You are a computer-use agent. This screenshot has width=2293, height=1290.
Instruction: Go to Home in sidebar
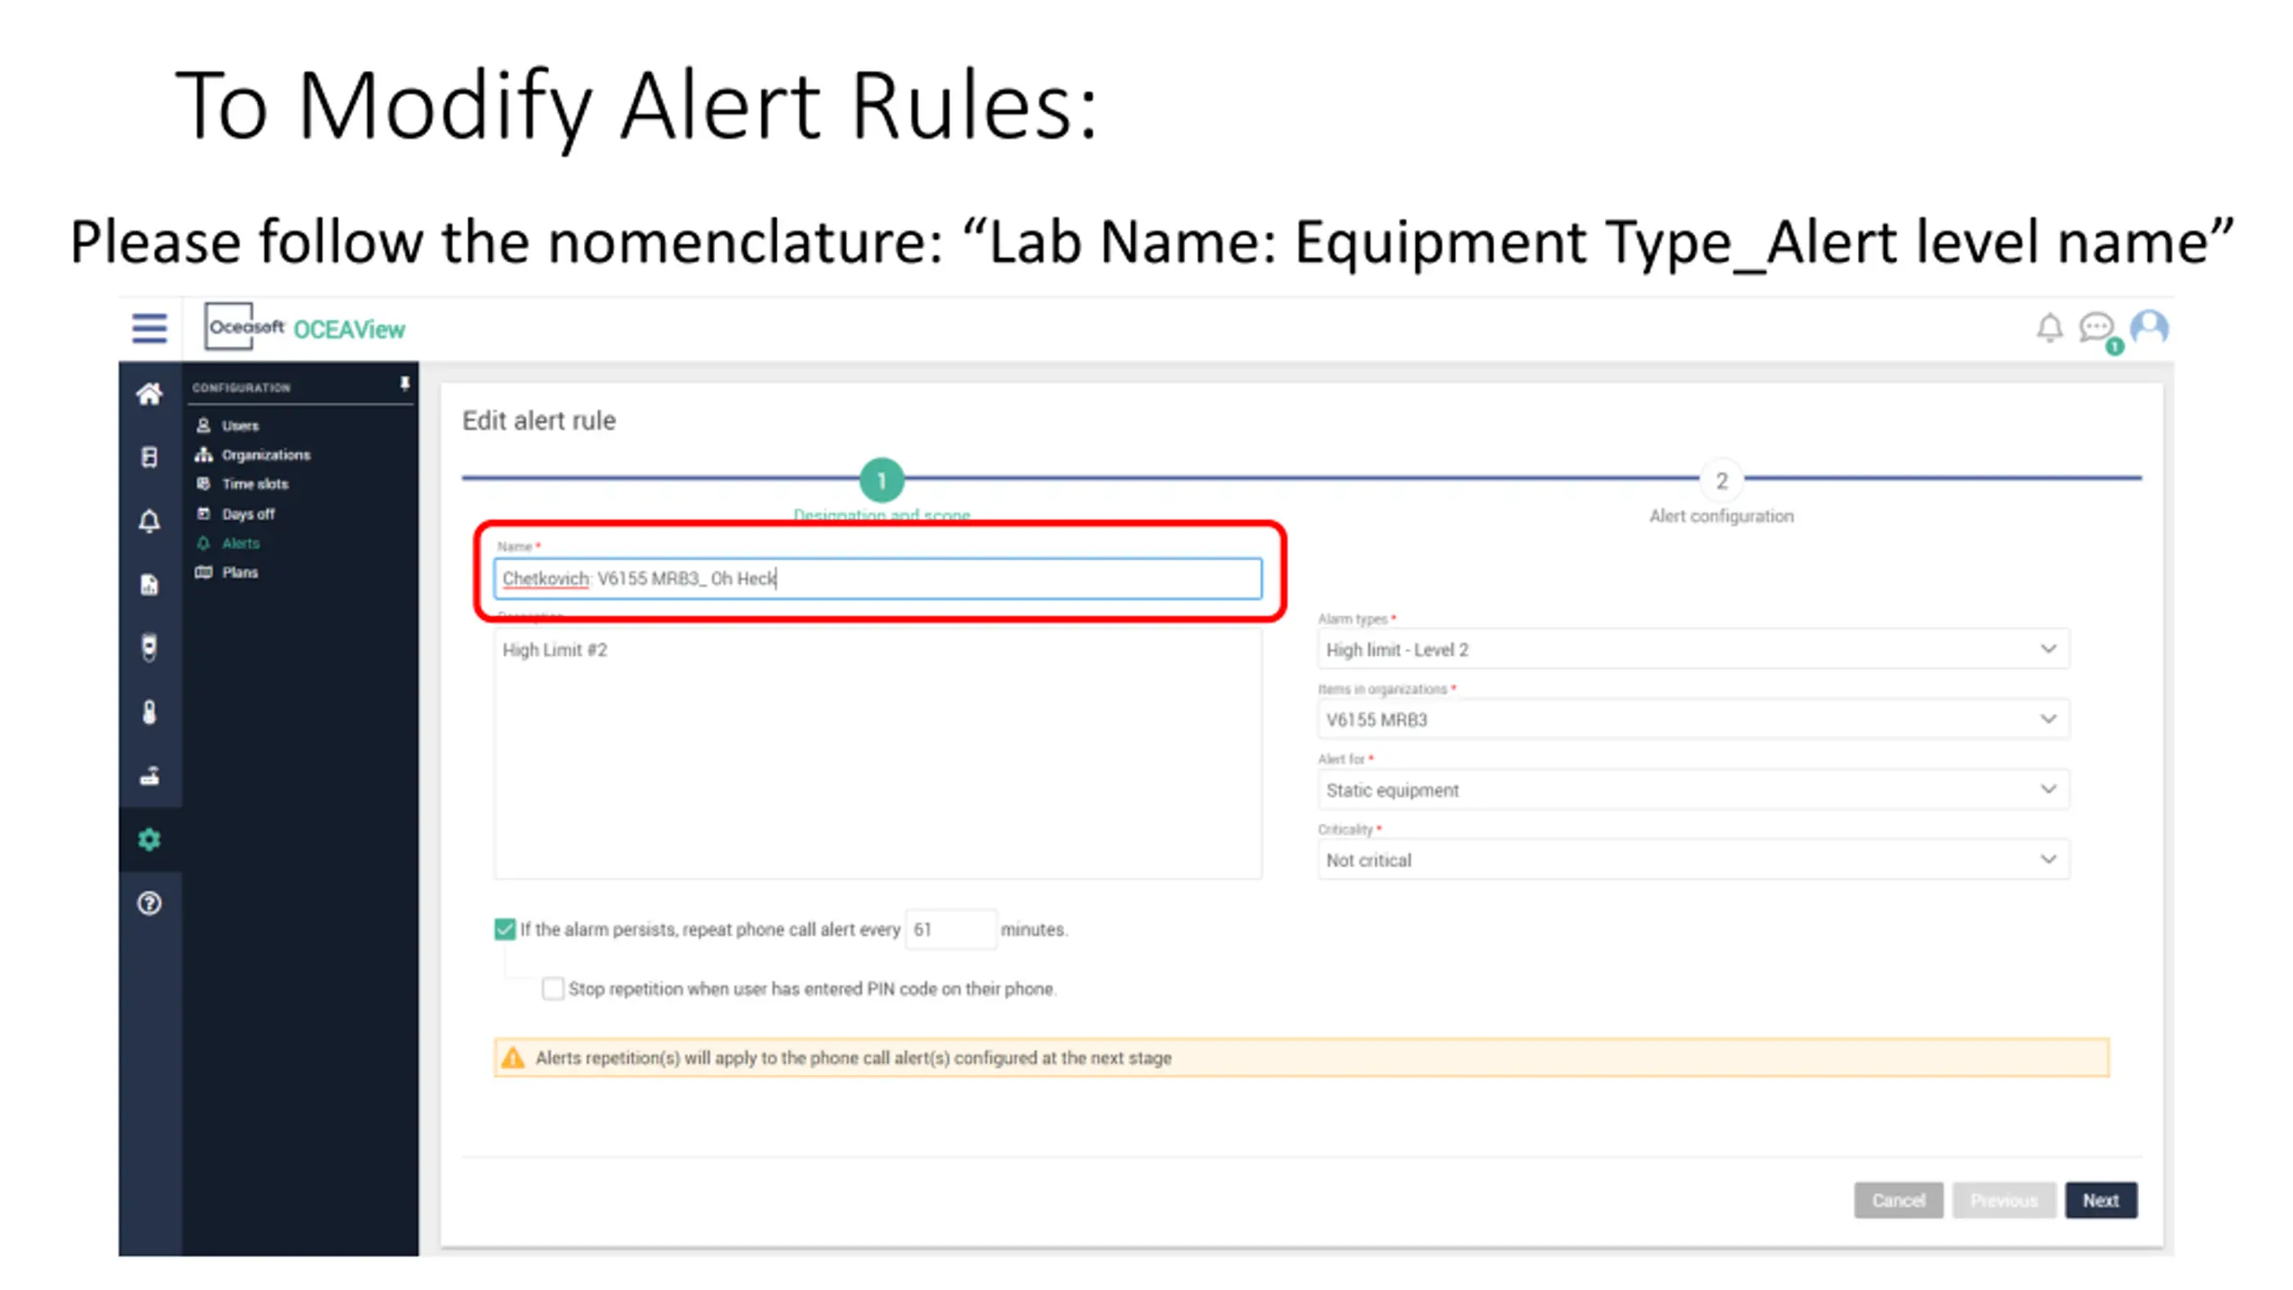point(150,393)
